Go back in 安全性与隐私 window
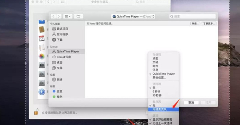This screenshot has height=125, width=240. (x=48, y=2)
